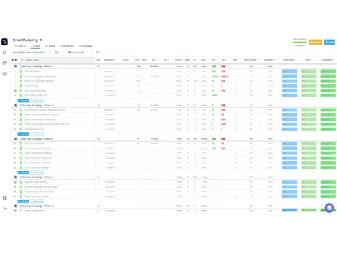Switch to the Overview tab
337x253 pixels.
[x=86, y=46]
